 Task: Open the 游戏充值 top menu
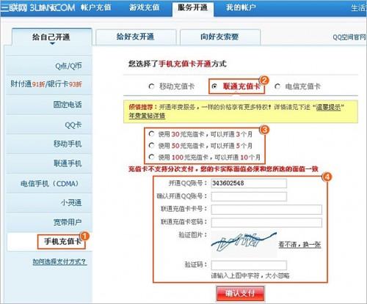[144, 7]
